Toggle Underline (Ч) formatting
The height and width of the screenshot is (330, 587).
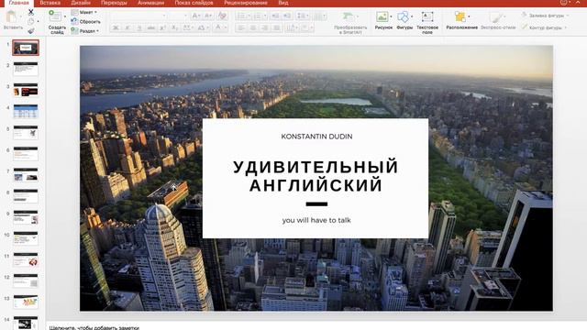coord(139,27)
